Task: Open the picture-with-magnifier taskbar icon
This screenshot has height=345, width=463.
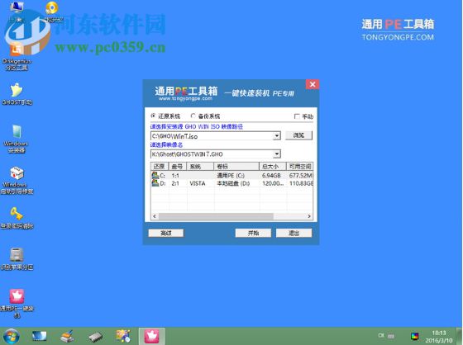Action: pos(123,336)
